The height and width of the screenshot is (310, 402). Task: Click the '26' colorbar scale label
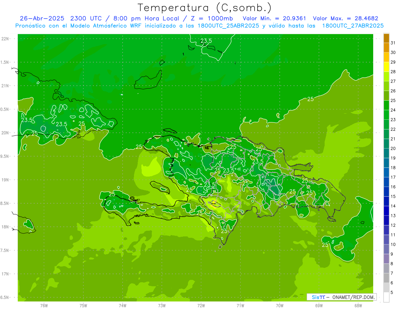(x=393, y=91)
